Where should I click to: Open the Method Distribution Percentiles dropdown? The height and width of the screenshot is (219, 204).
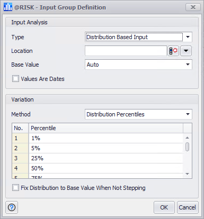[188, 114]
